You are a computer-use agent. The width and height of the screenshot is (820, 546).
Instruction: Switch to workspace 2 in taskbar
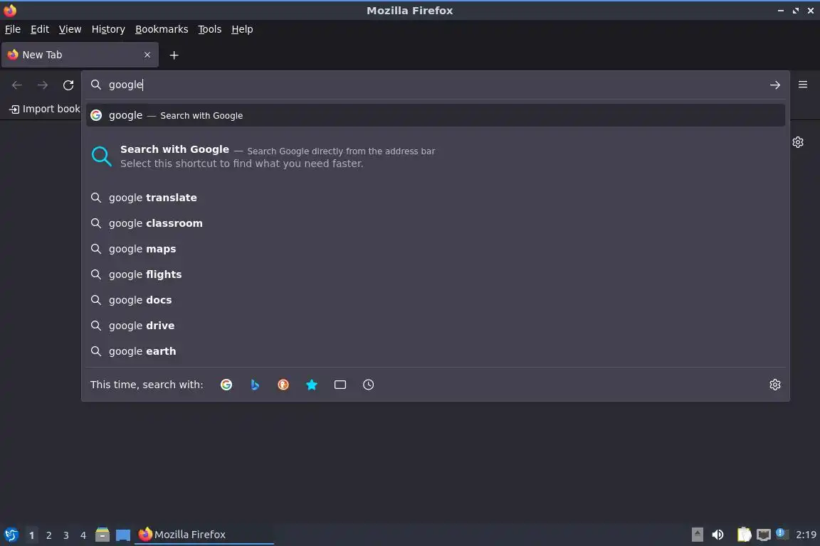click(x=48, y=535)
